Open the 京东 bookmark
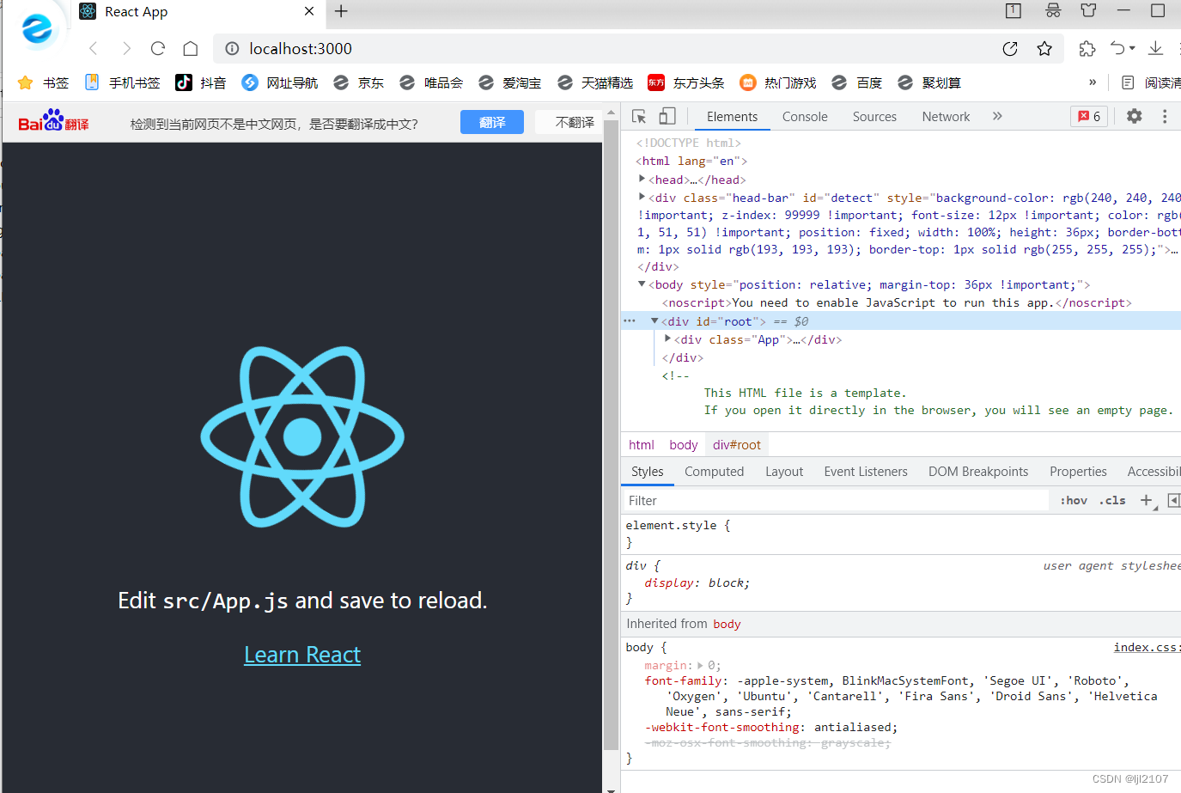Viewport: 1181px width, 793px height. coord(358,82)
